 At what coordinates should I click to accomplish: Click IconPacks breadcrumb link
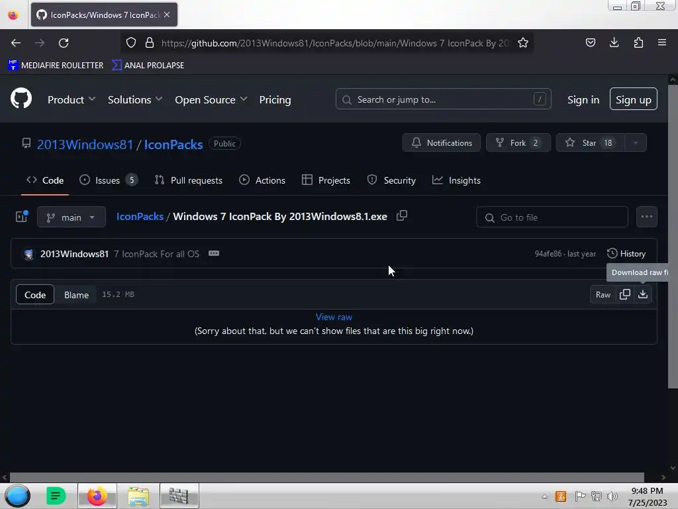(x=140, y=217)
